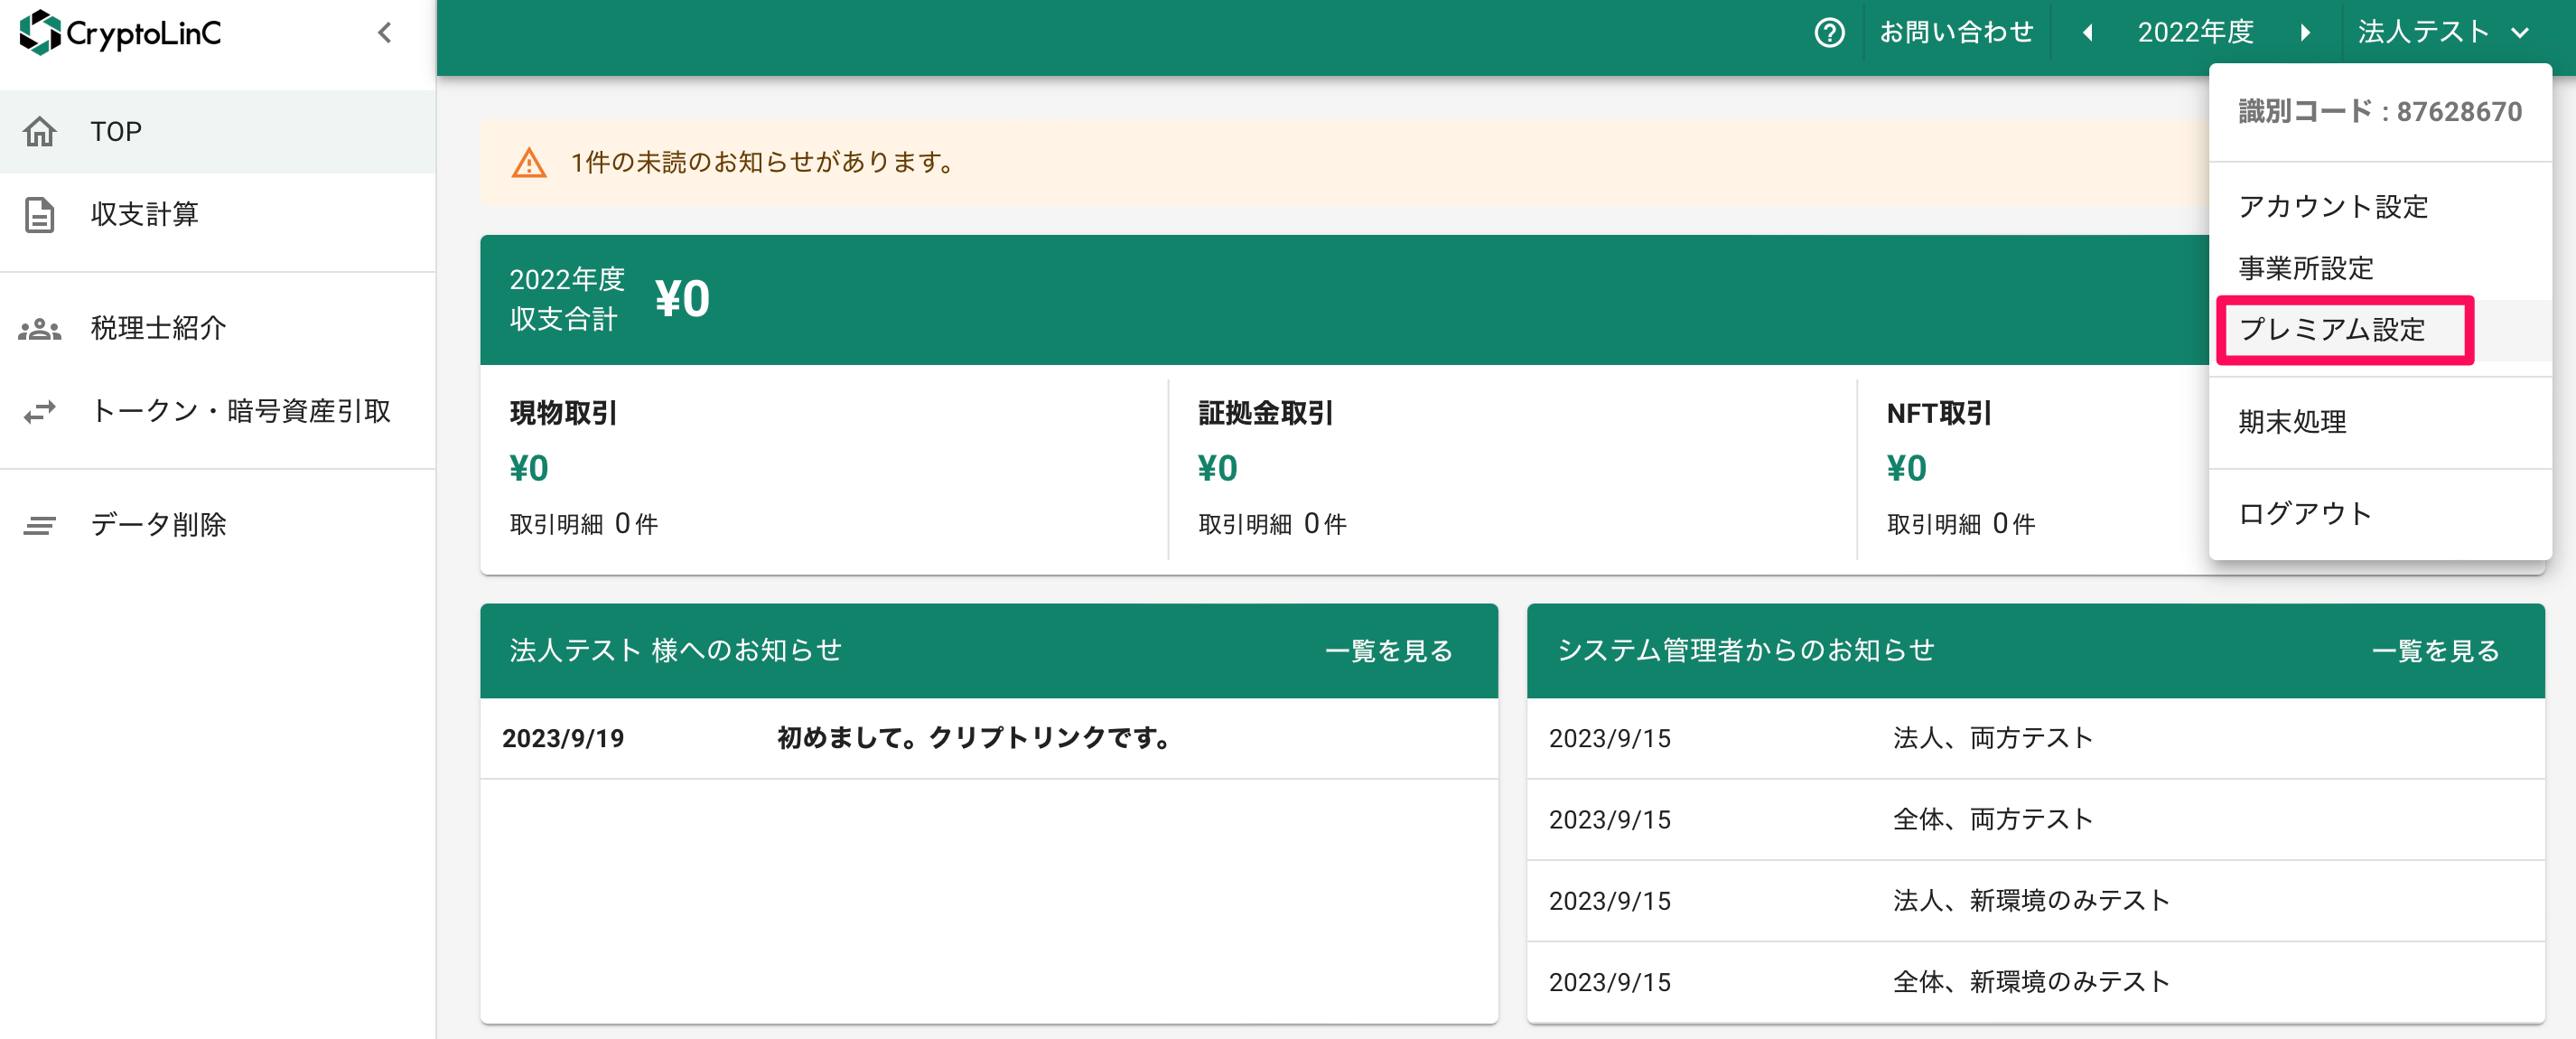Select プレミアム設定 from user menu
Image resolution: width=2576 pixels, height=1039 pixels.
pyautogui.click(x=2380, y=330)
